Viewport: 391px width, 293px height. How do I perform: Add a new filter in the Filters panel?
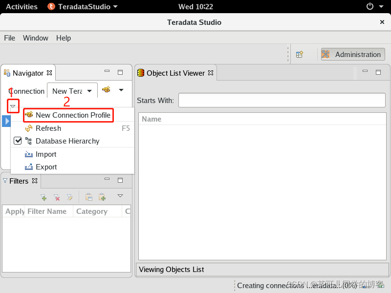click(43, 197)
